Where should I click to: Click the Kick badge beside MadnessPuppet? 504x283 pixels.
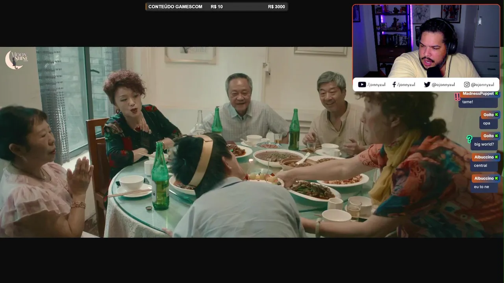pos(497,94)
